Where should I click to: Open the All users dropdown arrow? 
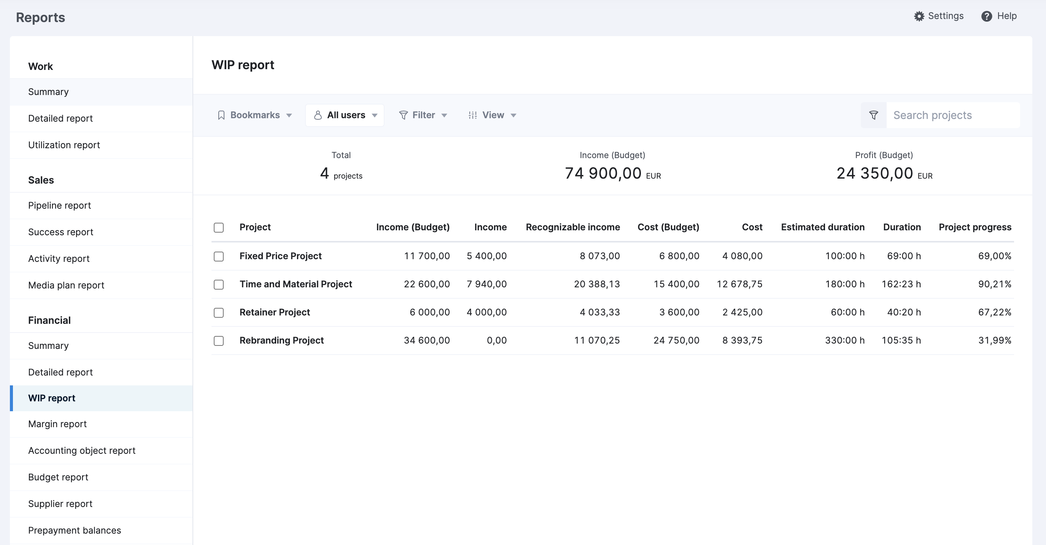tap(375, 116)
